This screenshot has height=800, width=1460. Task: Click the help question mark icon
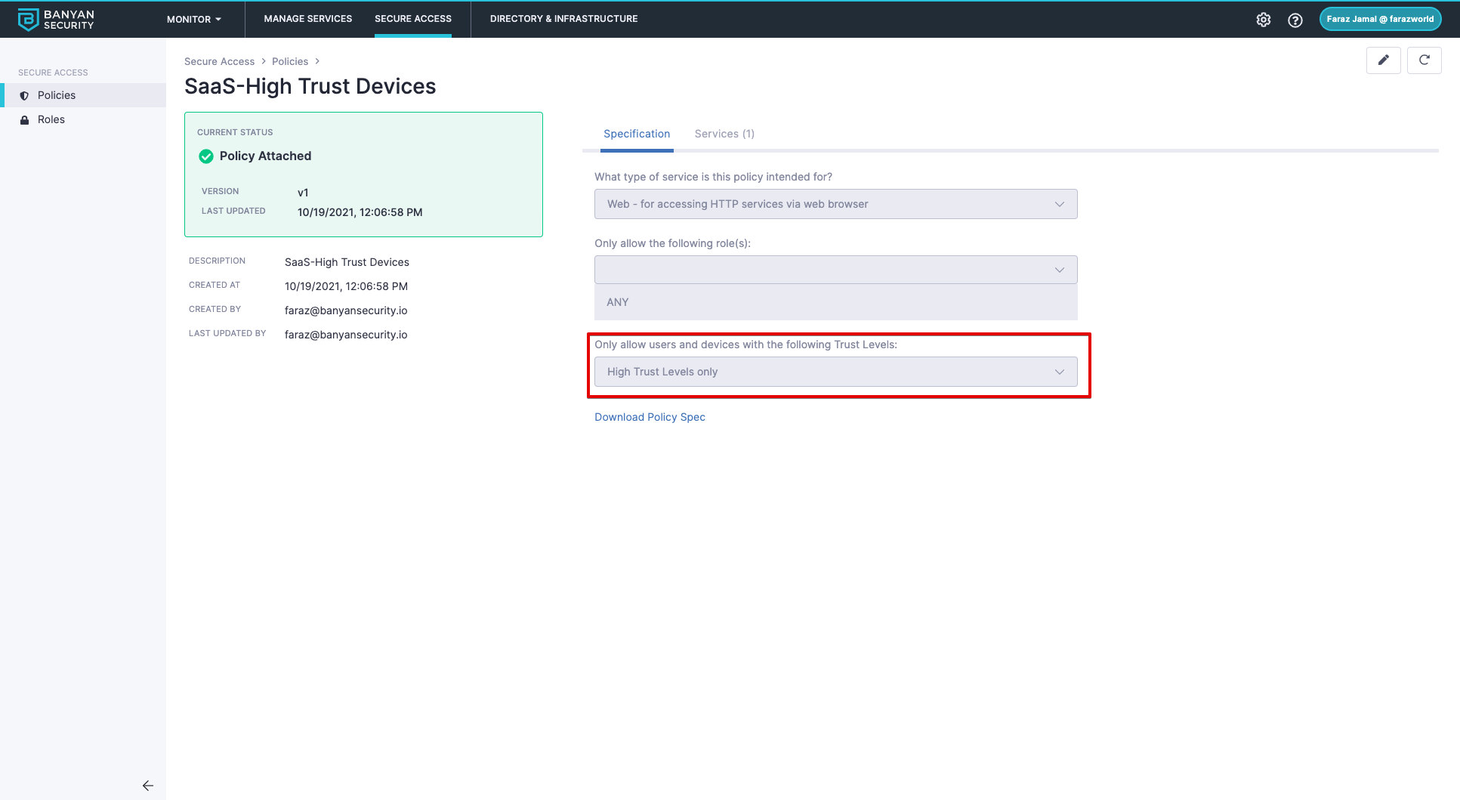[1295, 20]
